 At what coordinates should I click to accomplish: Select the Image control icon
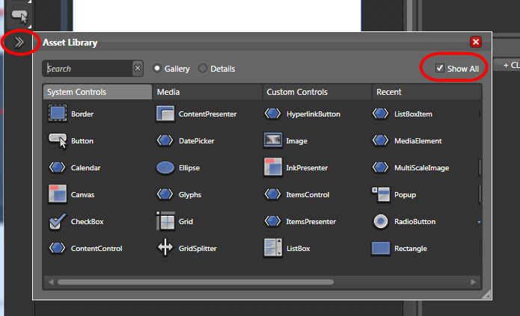coord(273,140)
